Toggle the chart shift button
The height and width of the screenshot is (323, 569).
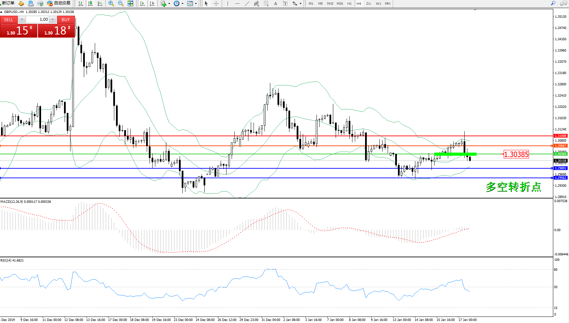coord(152,3)
